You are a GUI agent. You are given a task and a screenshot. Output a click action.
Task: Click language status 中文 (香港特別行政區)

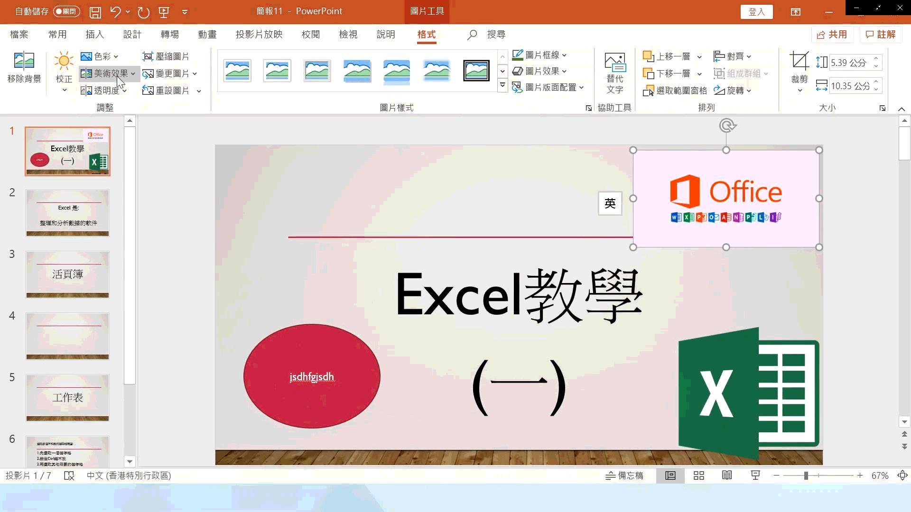tap(129, 475)
